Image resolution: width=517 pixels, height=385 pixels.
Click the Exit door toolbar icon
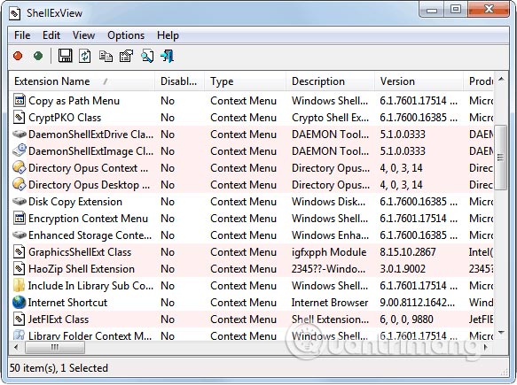coord(168,56)
